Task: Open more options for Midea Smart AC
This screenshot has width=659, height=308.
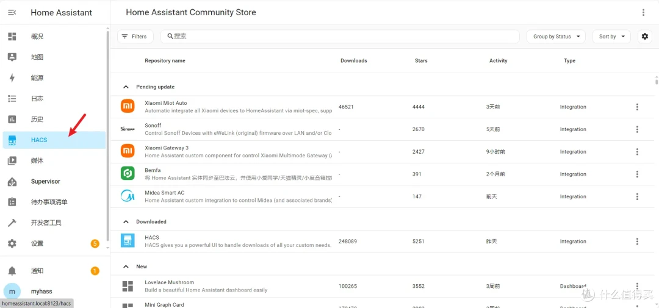Action: pyautogui.click(x=637, y=196)
